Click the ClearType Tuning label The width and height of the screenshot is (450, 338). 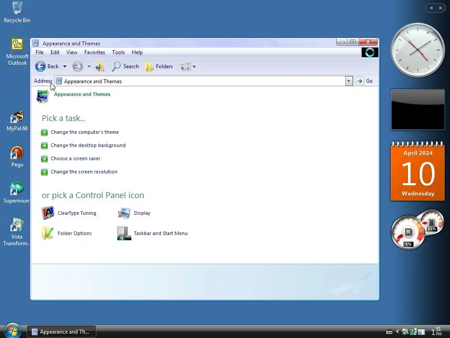point(77,213)
